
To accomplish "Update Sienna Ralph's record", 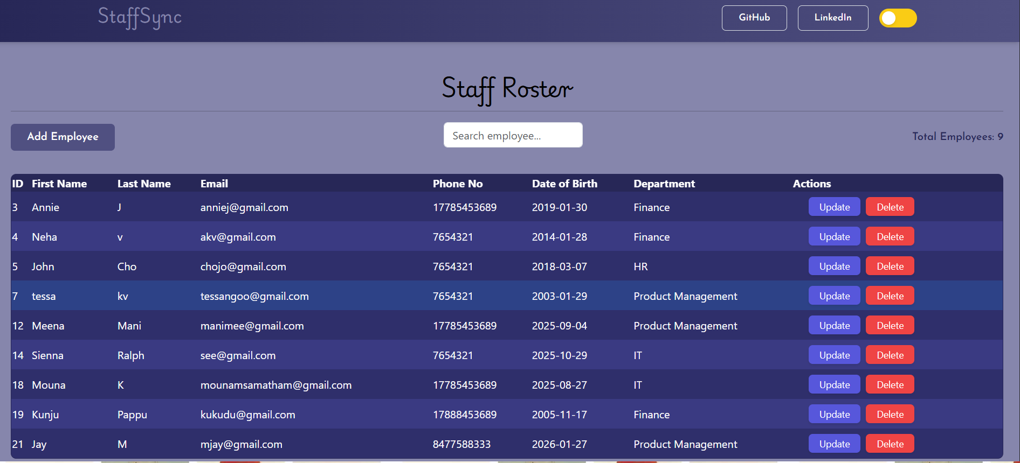I will point(834,355).
